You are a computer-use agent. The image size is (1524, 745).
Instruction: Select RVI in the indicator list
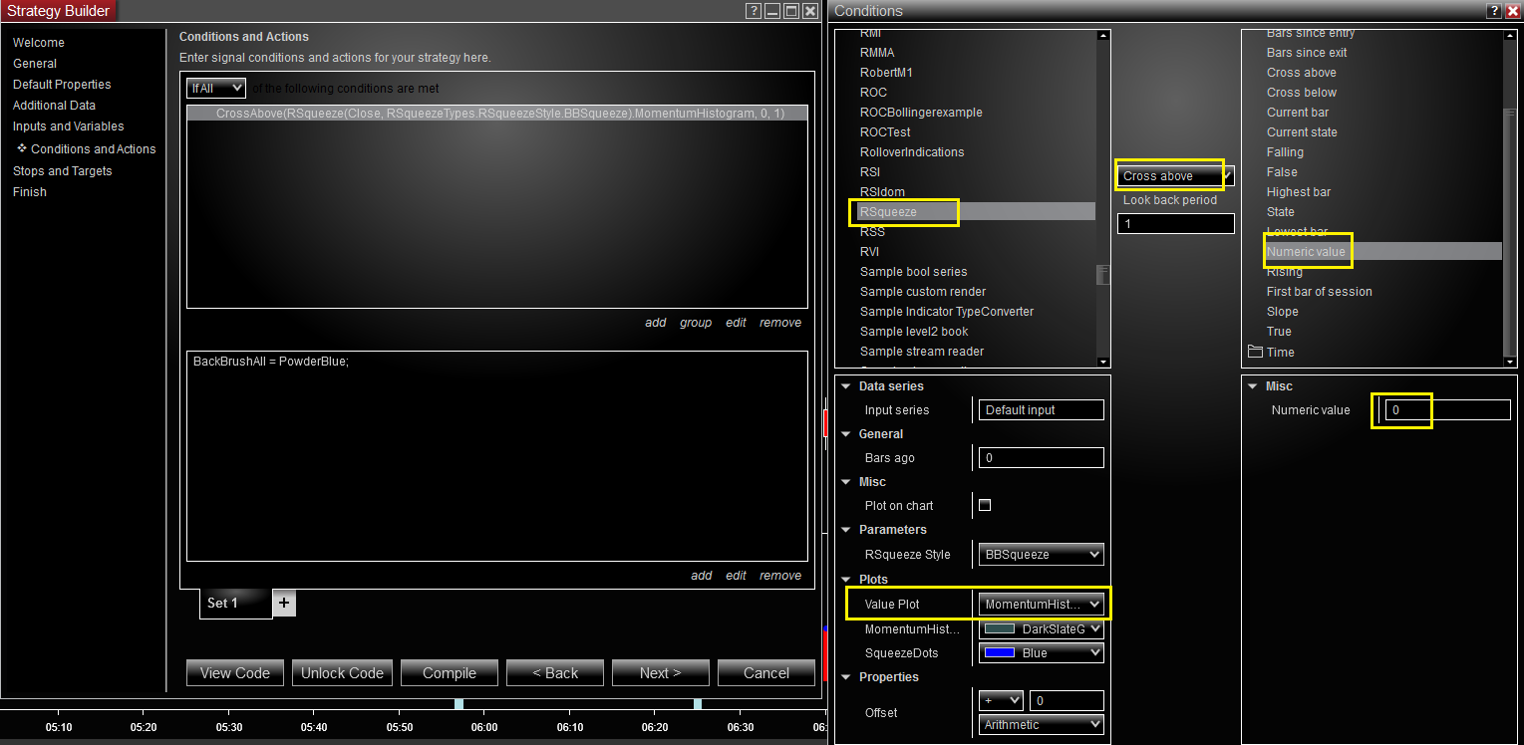[x=870, y=252]
